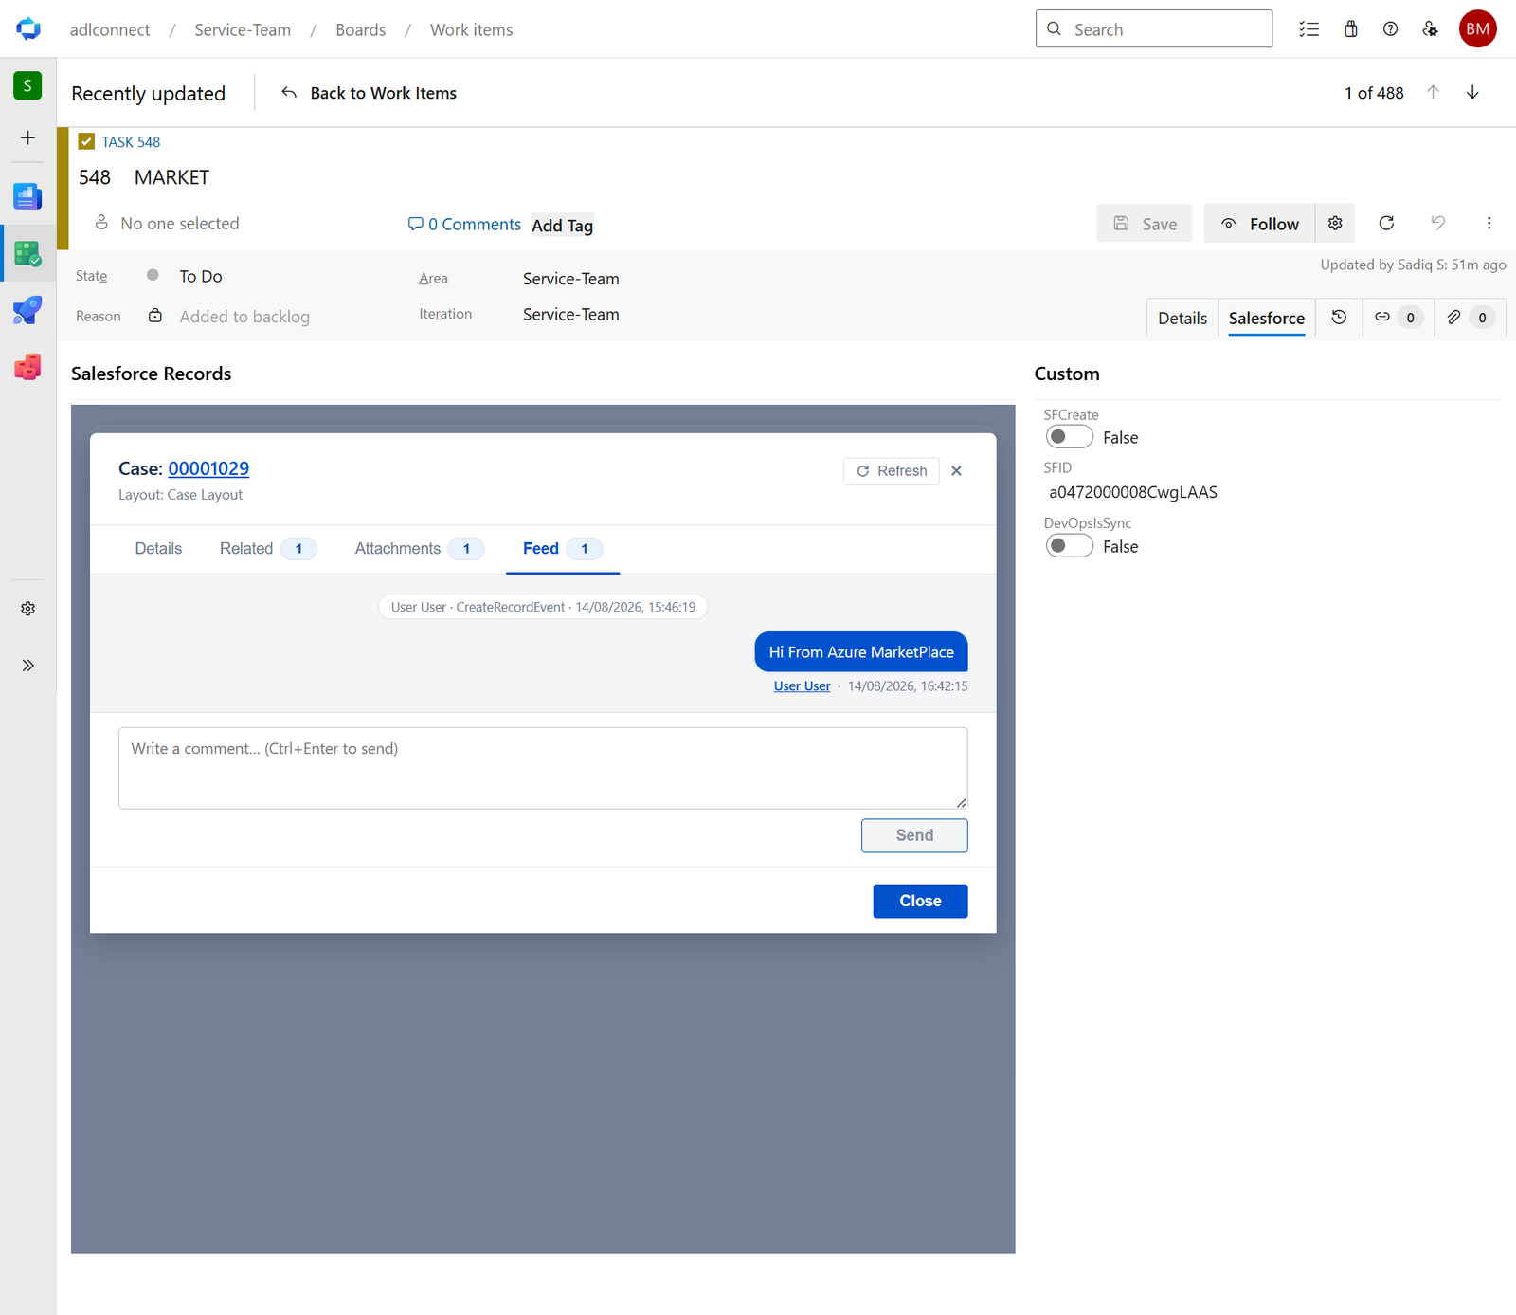Click the revert changes undo icon

click(1438, 223)
